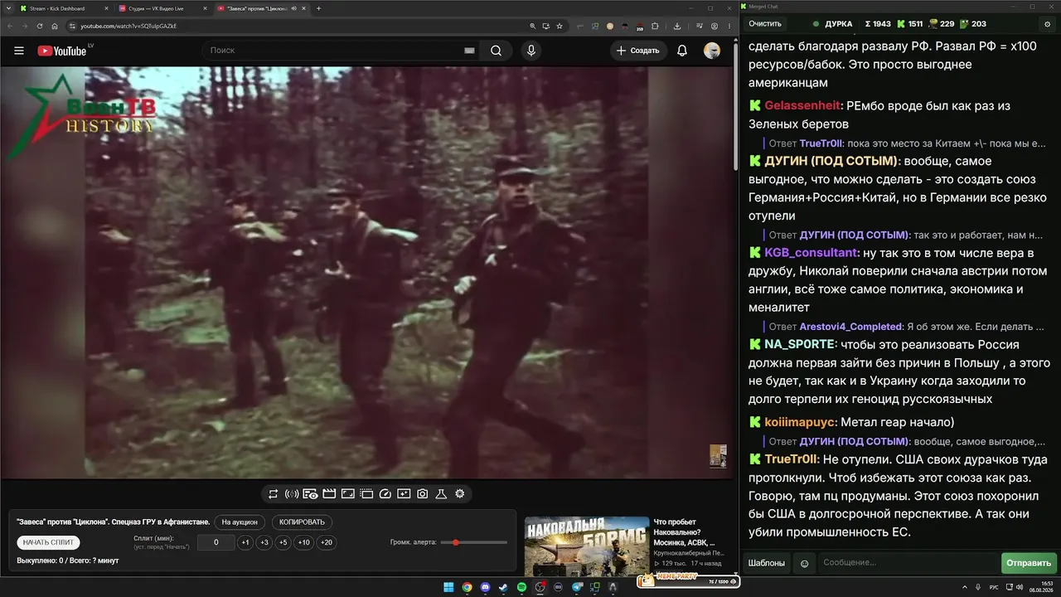
Task: Open settings gear in video toolbar
Action: [460, 494]
